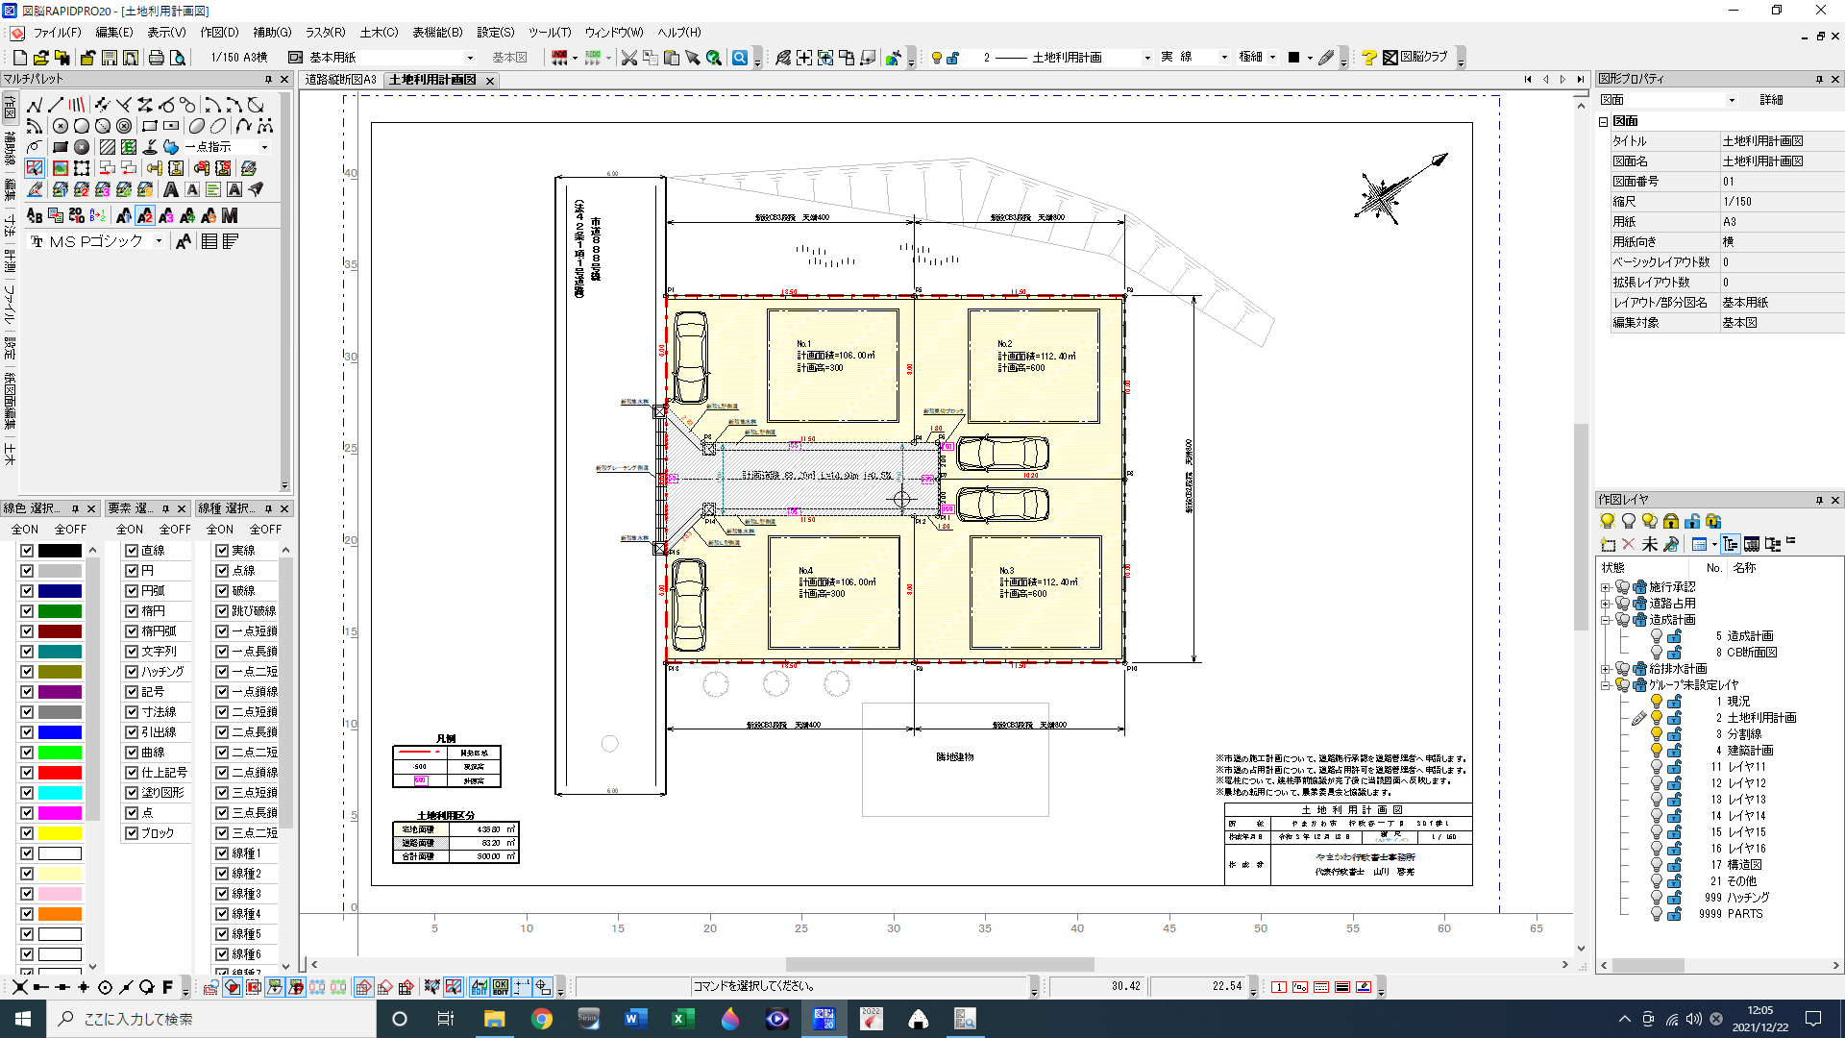Click the Open file folder icon
1845x1038 pixels.
click(41, 58)
